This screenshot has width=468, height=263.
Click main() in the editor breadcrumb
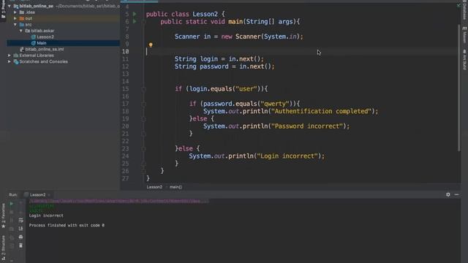click(175, 187)
